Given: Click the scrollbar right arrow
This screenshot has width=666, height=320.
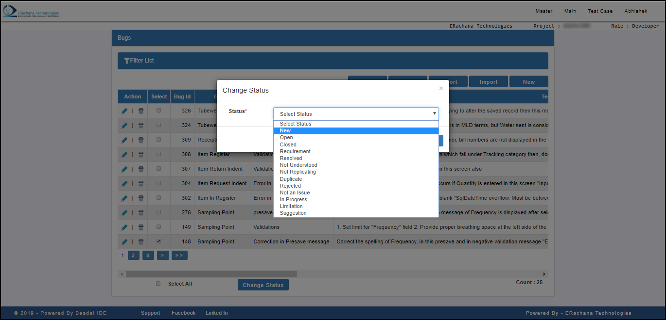Looking at the screenshot, I should [x=545, y=274].
